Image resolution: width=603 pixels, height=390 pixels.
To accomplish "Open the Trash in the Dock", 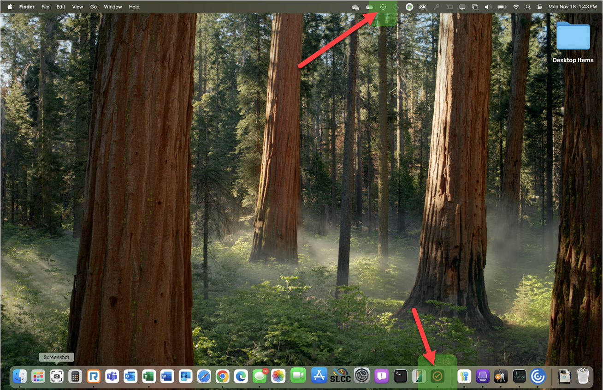I will [x=583, y=376].
